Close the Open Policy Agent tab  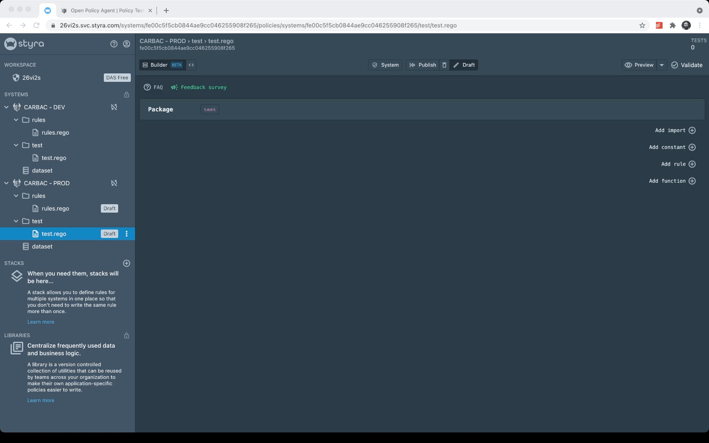coord(150,11)
